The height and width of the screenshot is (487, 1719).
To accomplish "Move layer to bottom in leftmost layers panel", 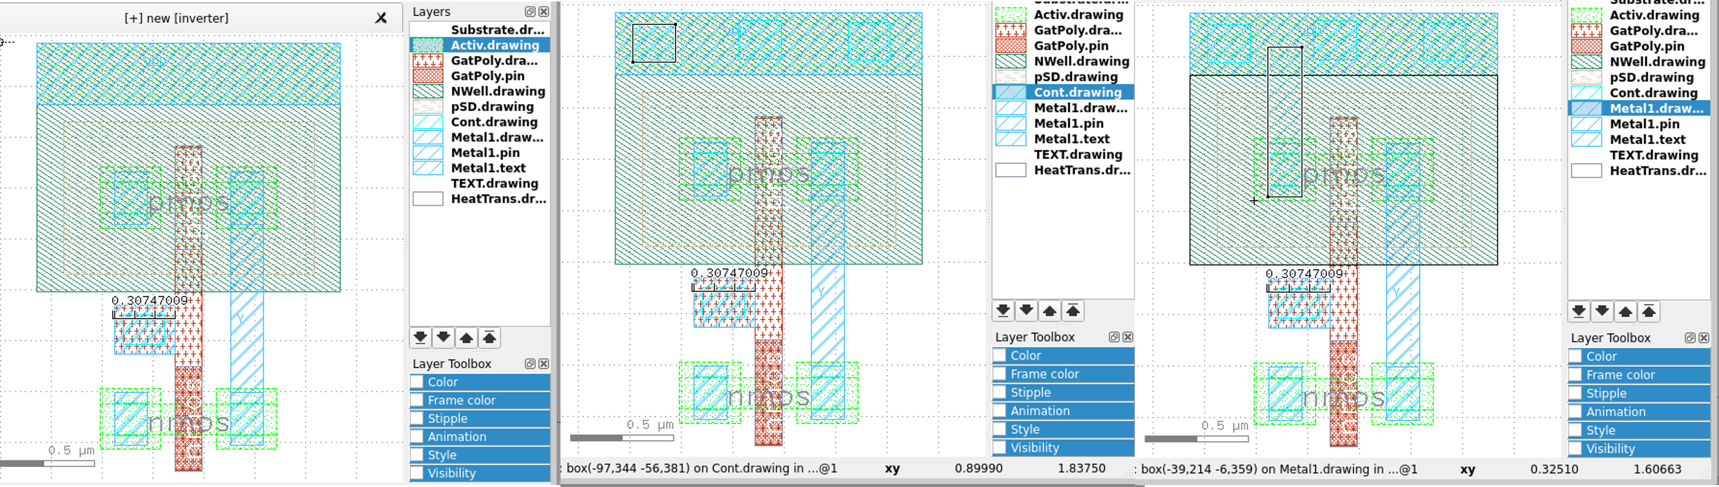I will point(420,337).
